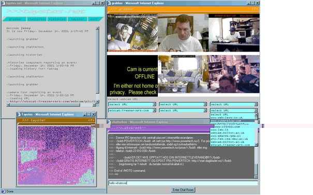Click the chat message input field
The width and height of the screenshot is (313, 195).
tap(183, 183)
